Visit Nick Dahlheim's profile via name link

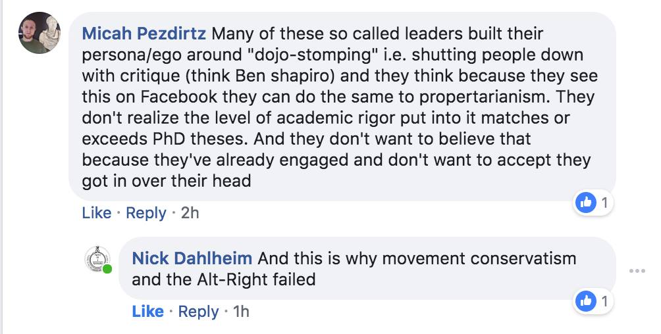pyautogui.click(x=192, y=258)
